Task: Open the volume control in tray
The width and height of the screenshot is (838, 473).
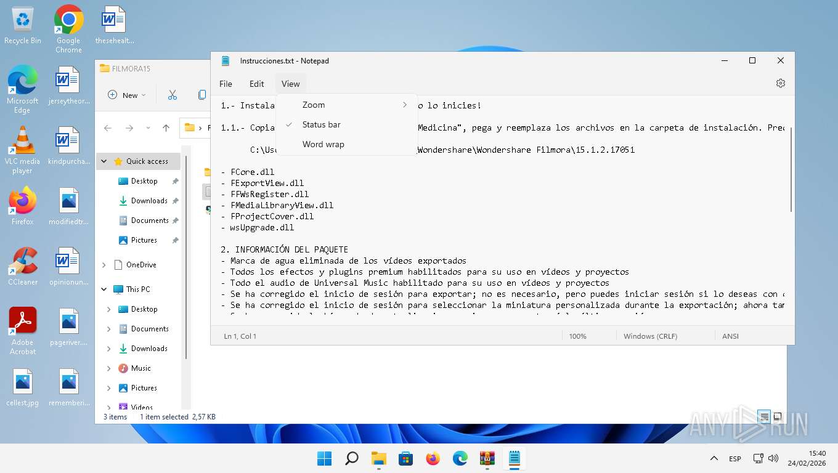Action: [x=774, y=459]
